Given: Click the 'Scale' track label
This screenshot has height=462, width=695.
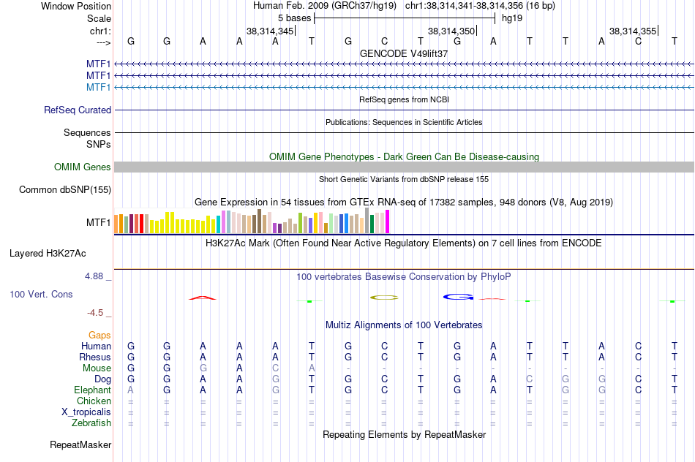Looking at the screenshot, I should click(x=99, y=18).
